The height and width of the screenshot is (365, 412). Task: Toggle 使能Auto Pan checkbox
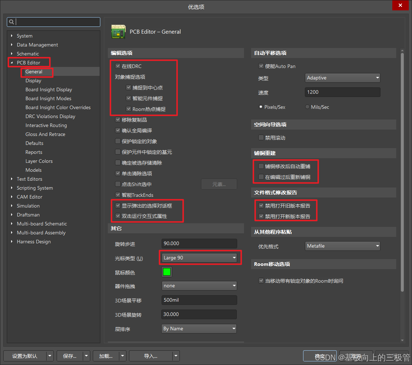pyautogui.click(x=261, y=66)
